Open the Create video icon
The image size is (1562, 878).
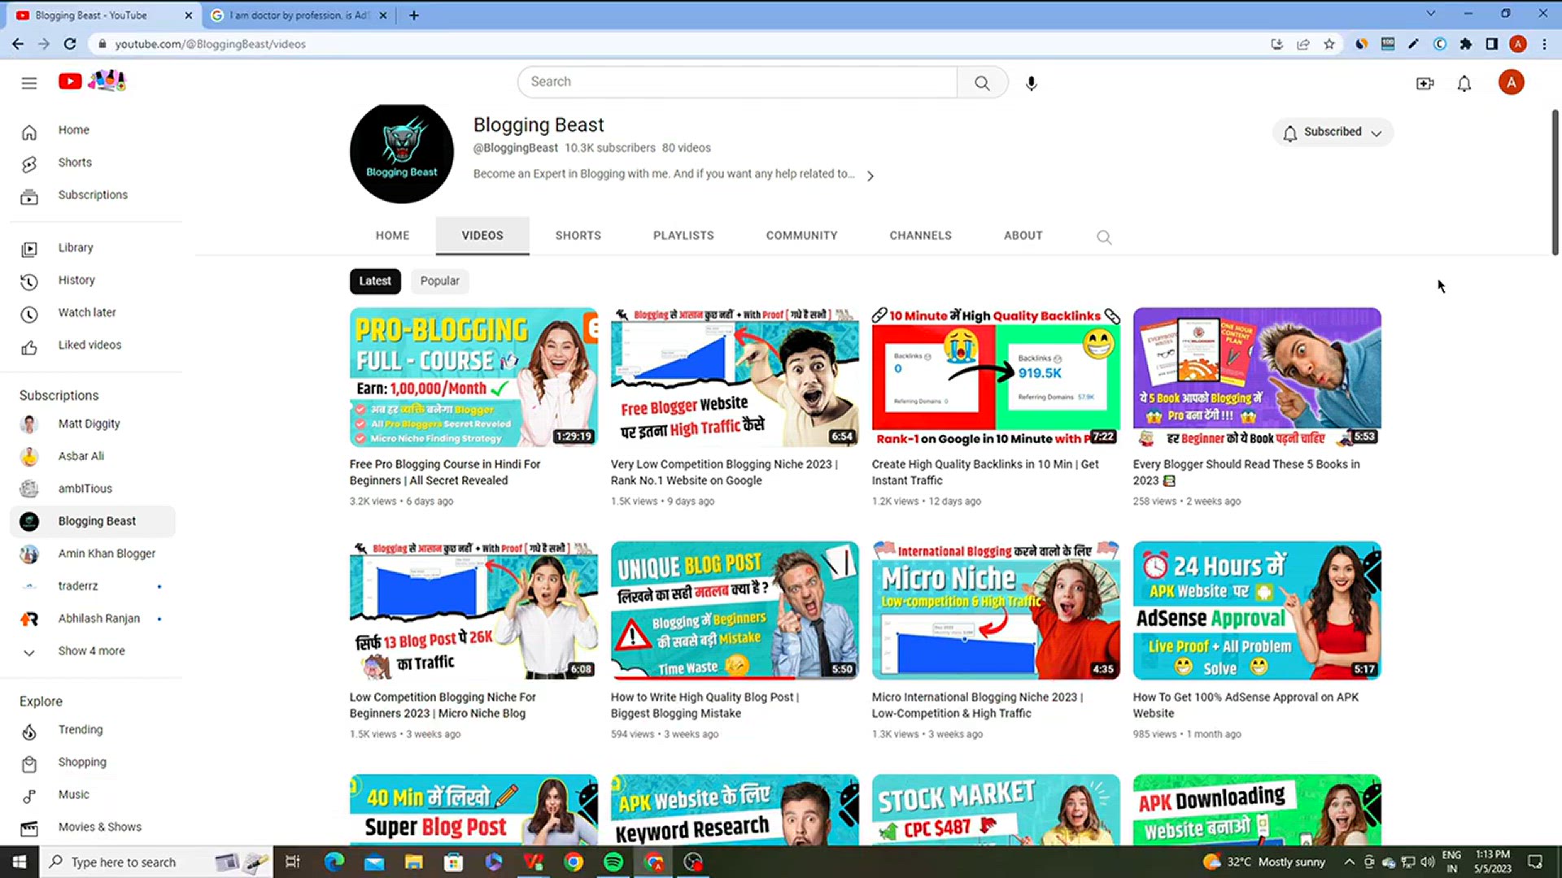click(1425, 83)
